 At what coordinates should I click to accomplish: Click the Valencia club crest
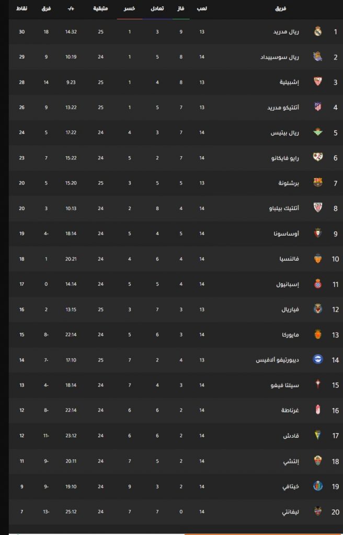tap(318, 259)
